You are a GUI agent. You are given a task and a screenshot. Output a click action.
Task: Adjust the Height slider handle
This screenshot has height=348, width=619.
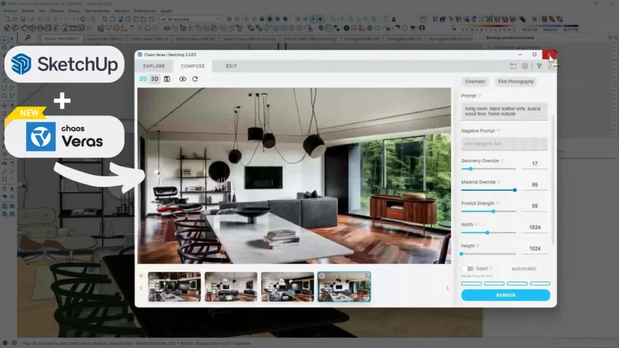[x=461, y=254]
